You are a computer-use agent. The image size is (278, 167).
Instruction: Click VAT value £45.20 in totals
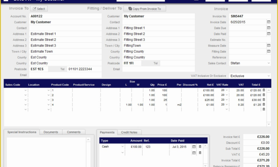(x=257, y=154)
